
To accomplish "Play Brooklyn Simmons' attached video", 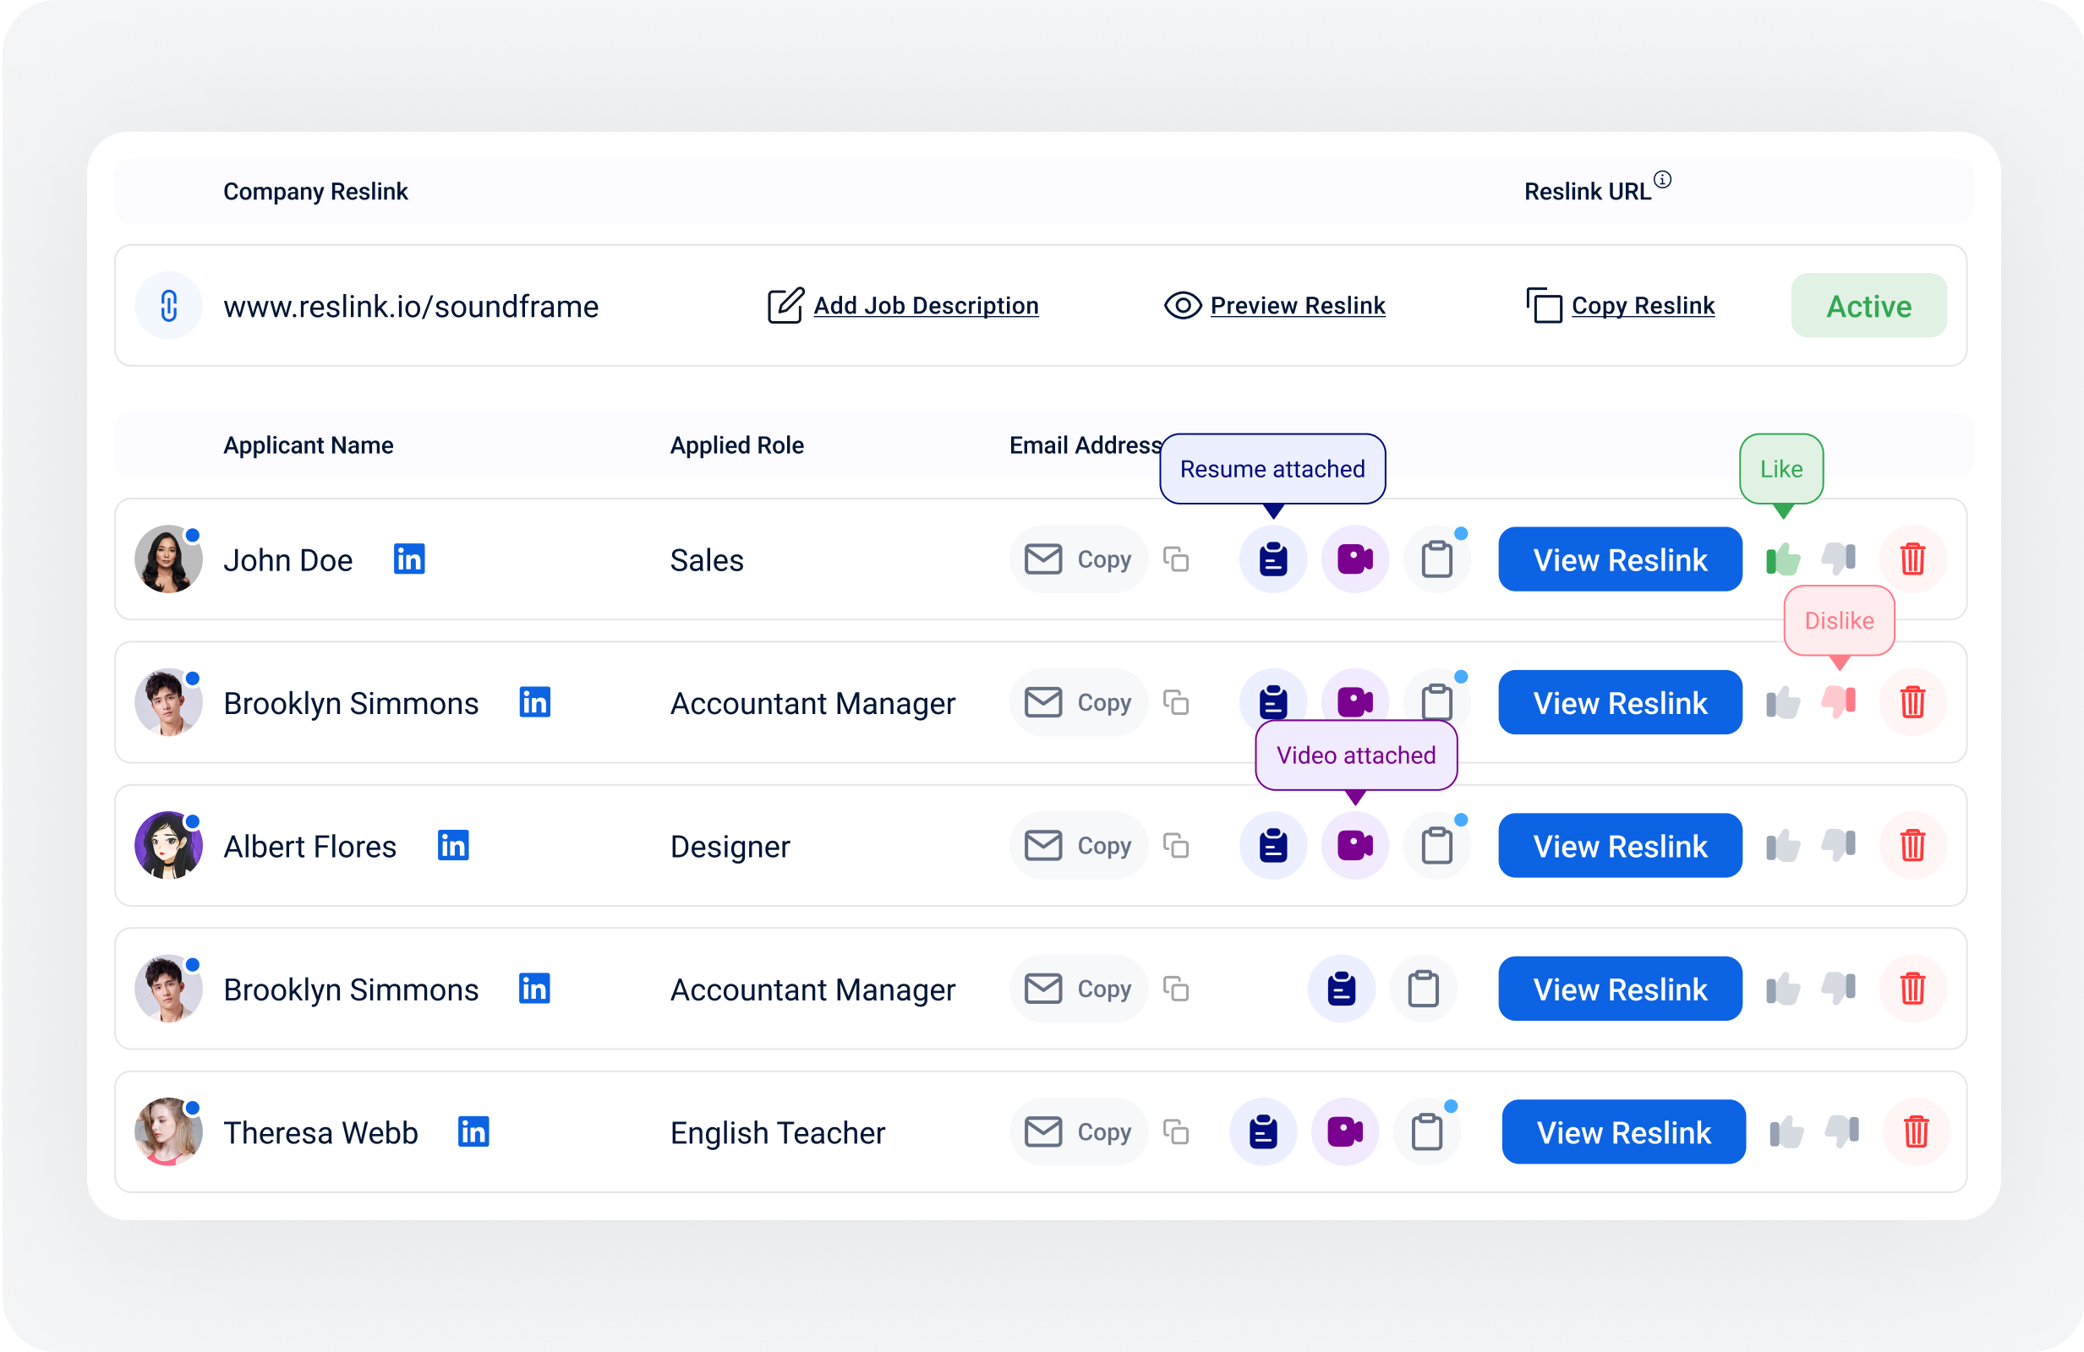I will (x=1354, y=702).
